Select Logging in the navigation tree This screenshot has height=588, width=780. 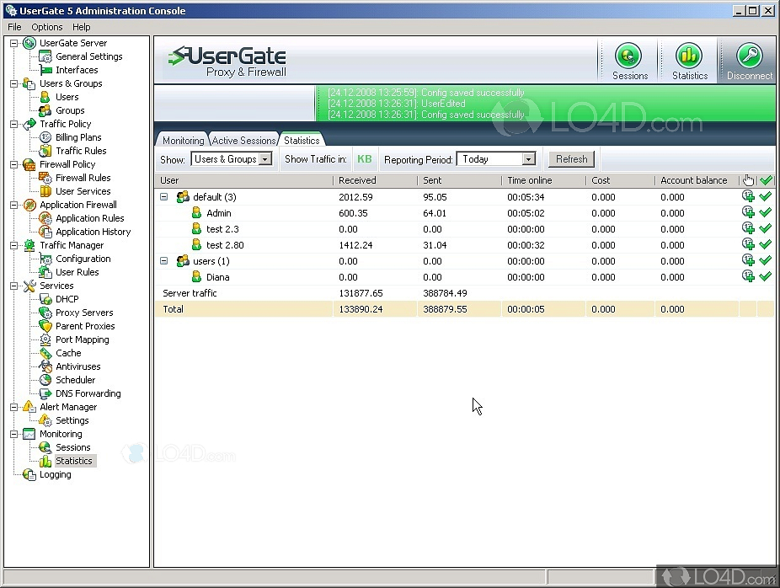pyautogui.click(x=56, y=474)
